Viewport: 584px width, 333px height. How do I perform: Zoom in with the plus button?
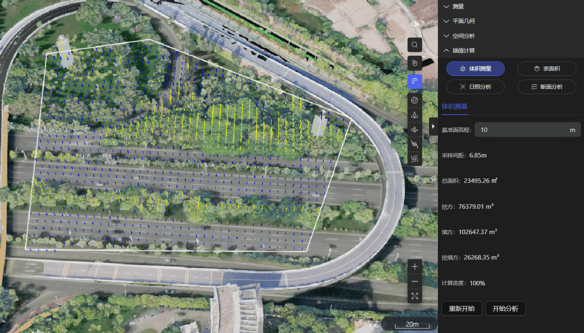click(x=415, y=266)
